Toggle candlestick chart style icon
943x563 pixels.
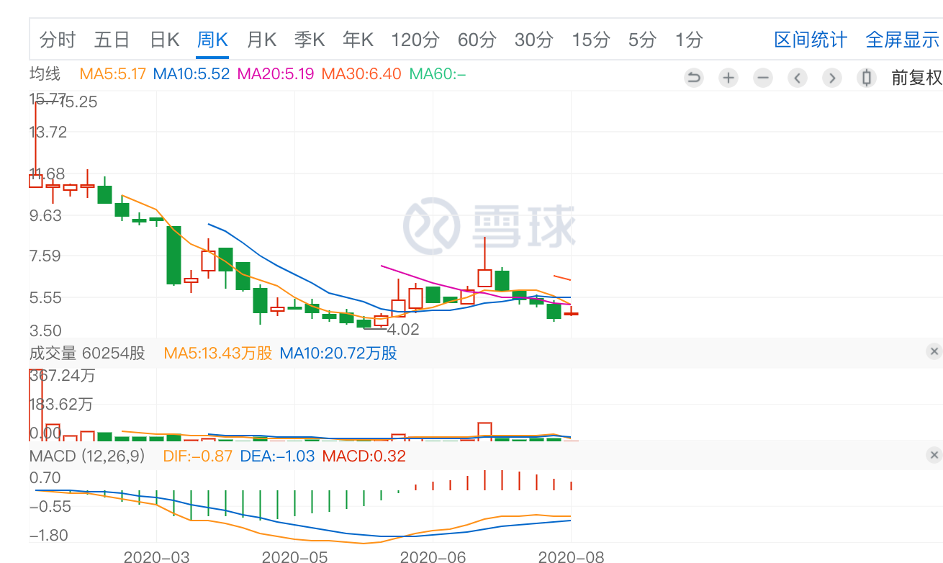point(867,77)
